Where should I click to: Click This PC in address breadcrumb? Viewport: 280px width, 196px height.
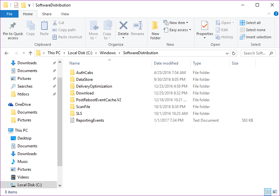point(54,53)
